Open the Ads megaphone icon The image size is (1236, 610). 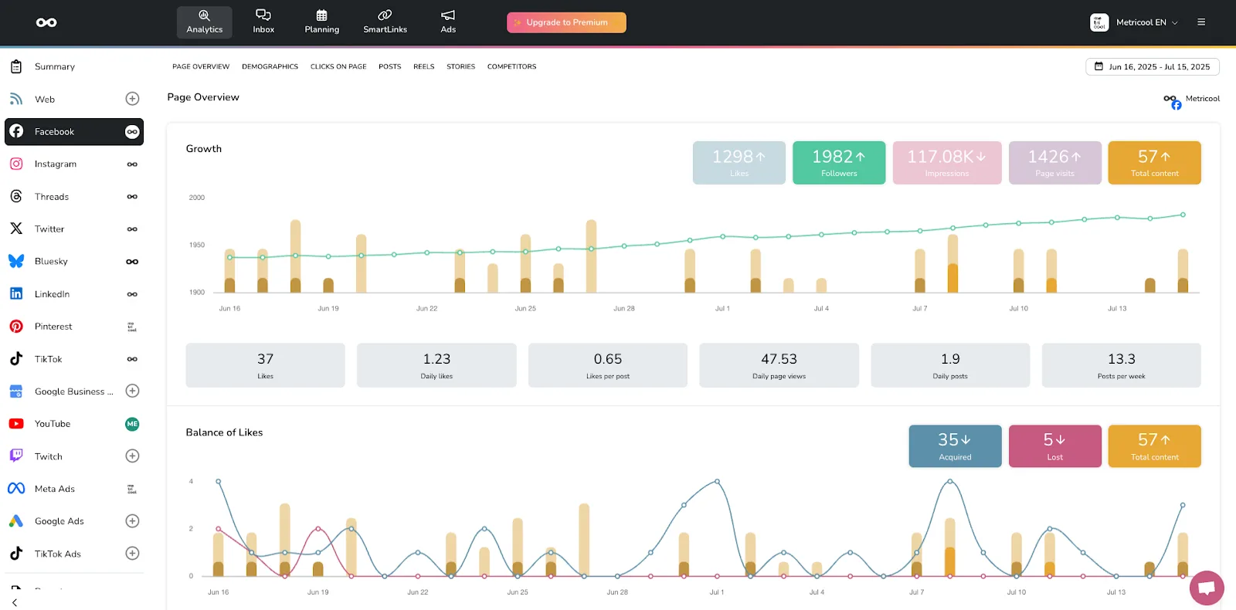pyautogui.click(x=448, y=15)
